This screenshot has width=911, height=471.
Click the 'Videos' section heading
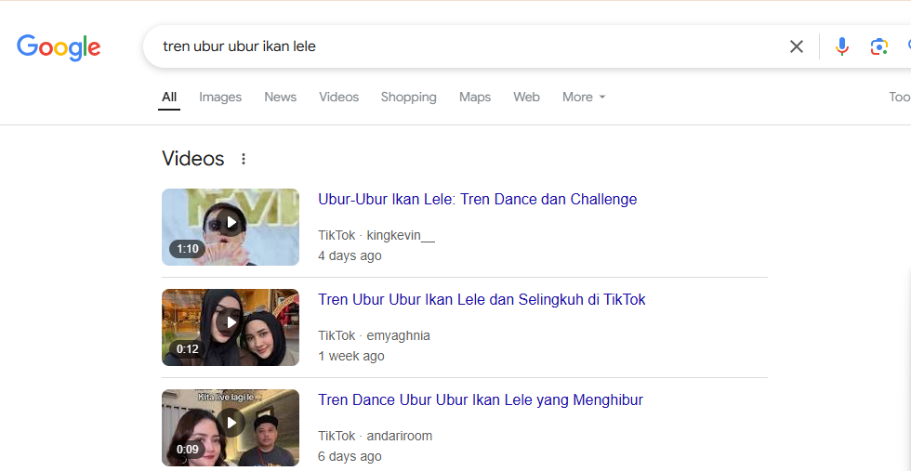point(193,159)
